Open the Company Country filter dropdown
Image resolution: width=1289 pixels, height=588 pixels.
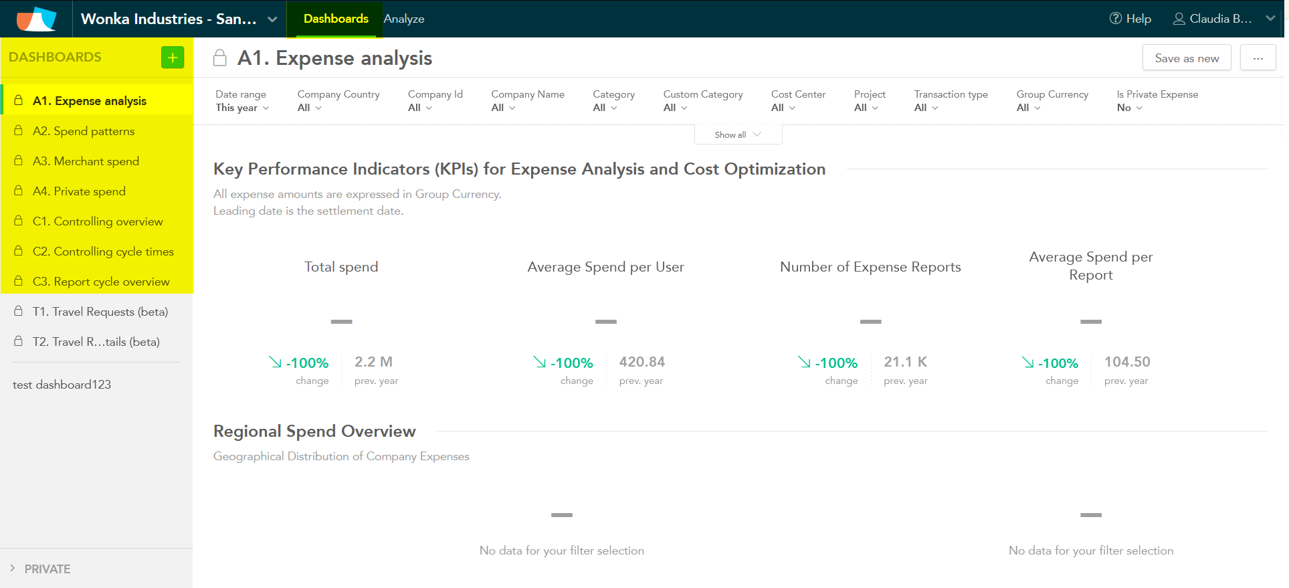coord(310,108)
